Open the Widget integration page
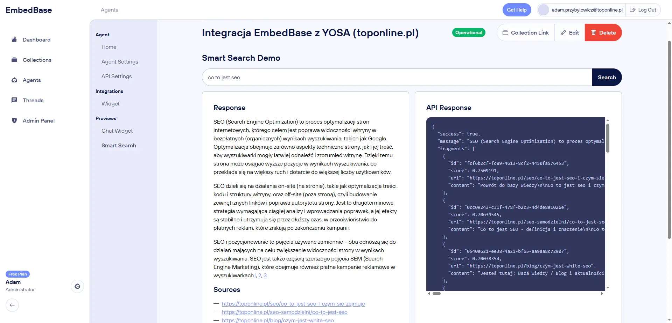This screenshot has height=323, width=672. 111,104
